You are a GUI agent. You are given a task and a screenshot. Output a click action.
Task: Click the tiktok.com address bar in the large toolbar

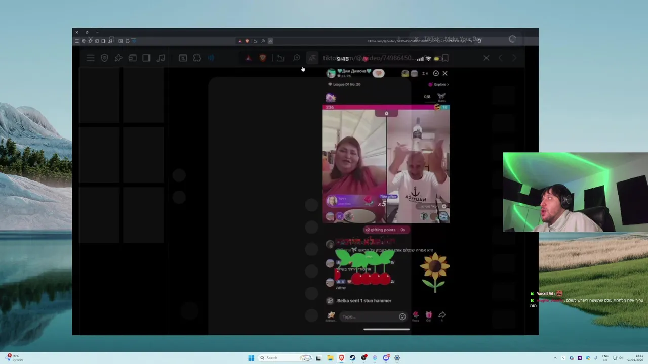point(369,58)
